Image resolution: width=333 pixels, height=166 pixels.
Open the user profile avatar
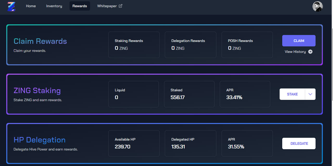317,6
